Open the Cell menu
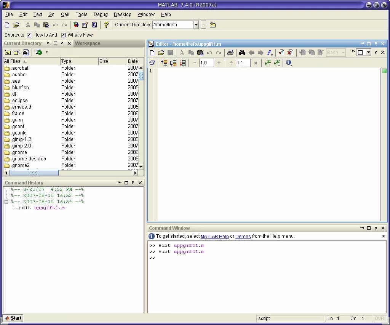 tap(65, 14)
